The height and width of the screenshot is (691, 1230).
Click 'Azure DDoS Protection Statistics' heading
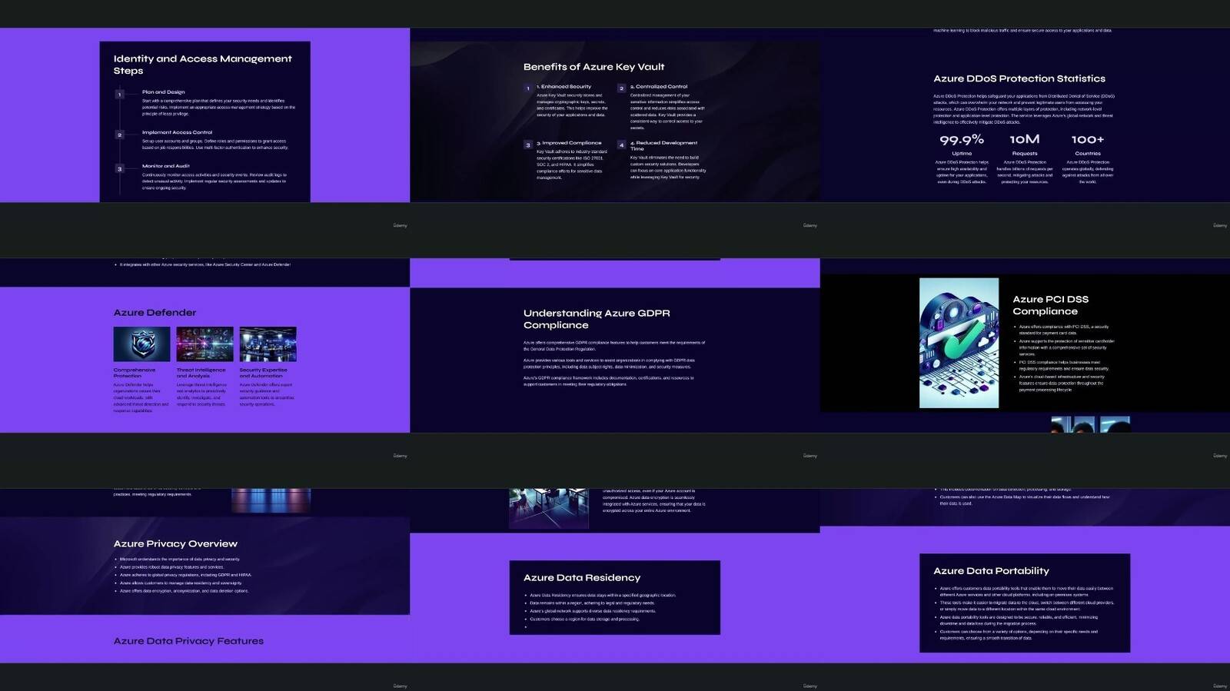1019,78
